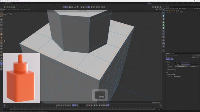The image size is (200, 112).
Task: Adjust the Shift slider
Action: click(x=190, y=64)
